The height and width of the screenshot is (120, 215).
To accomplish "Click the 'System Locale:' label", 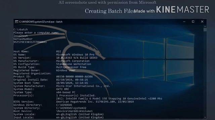I will pyautogui.click(x=25, y=114).
